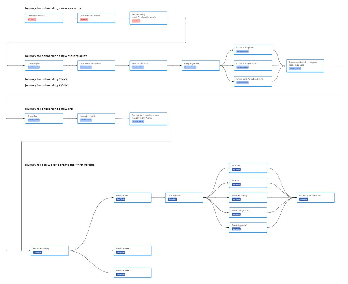Select the Set Name card

pyautogui.click(x=248, y=168)
